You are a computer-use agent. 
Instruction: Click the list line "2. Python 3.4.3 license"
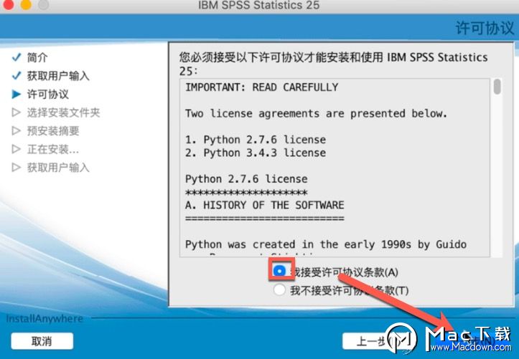tap(256, 153)
